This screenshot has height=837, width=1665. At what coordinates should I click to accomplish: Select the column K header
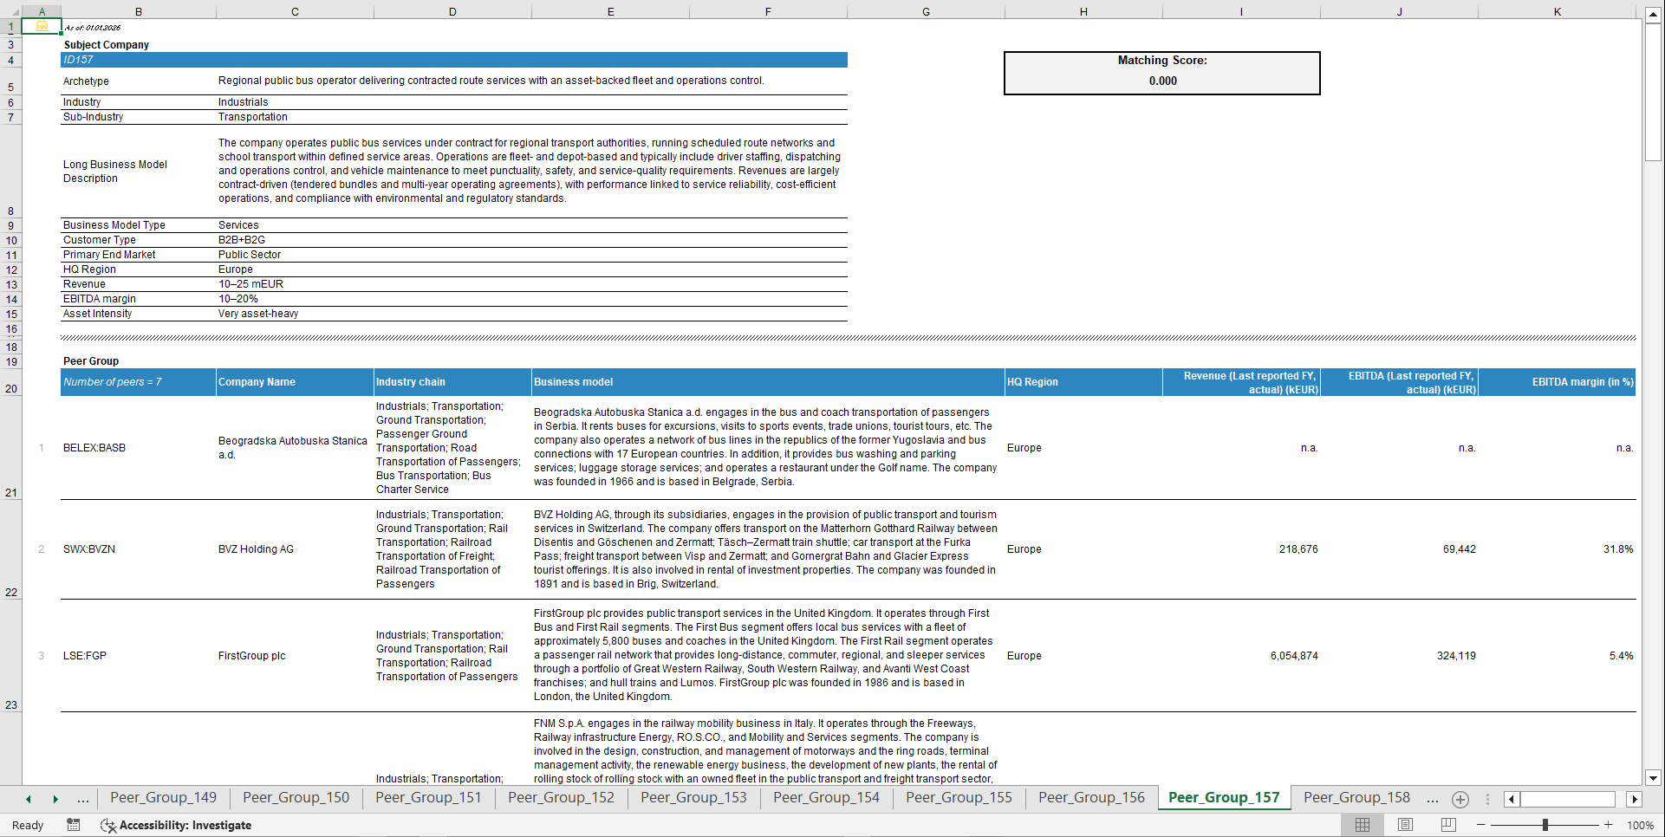pyautogui.click(x=1558, y=11)
